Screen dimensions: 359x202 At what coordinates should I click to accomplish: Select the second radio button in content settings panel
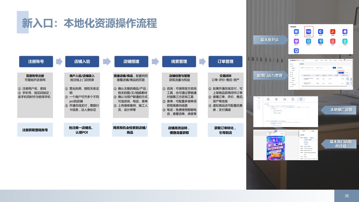[309, 138]
